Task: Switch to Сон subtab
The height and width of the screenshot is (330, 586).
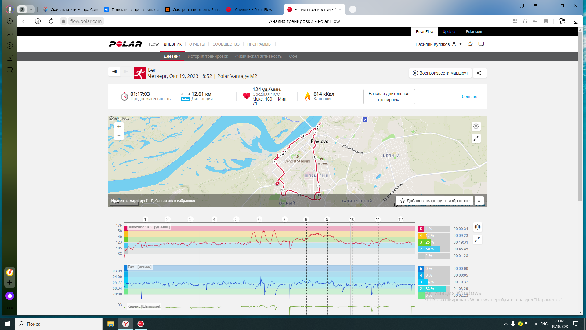Action: point(293,56)
